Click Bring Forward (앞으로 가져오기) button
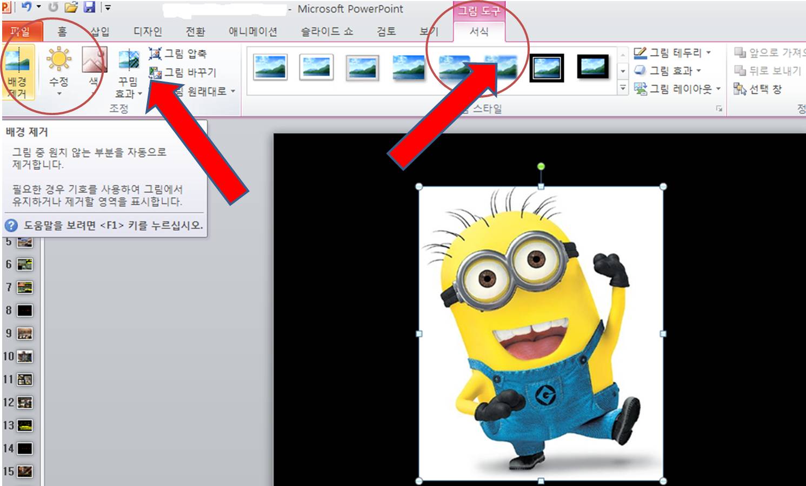The width and height of the screenshot is (806, 486). point(769,52)
